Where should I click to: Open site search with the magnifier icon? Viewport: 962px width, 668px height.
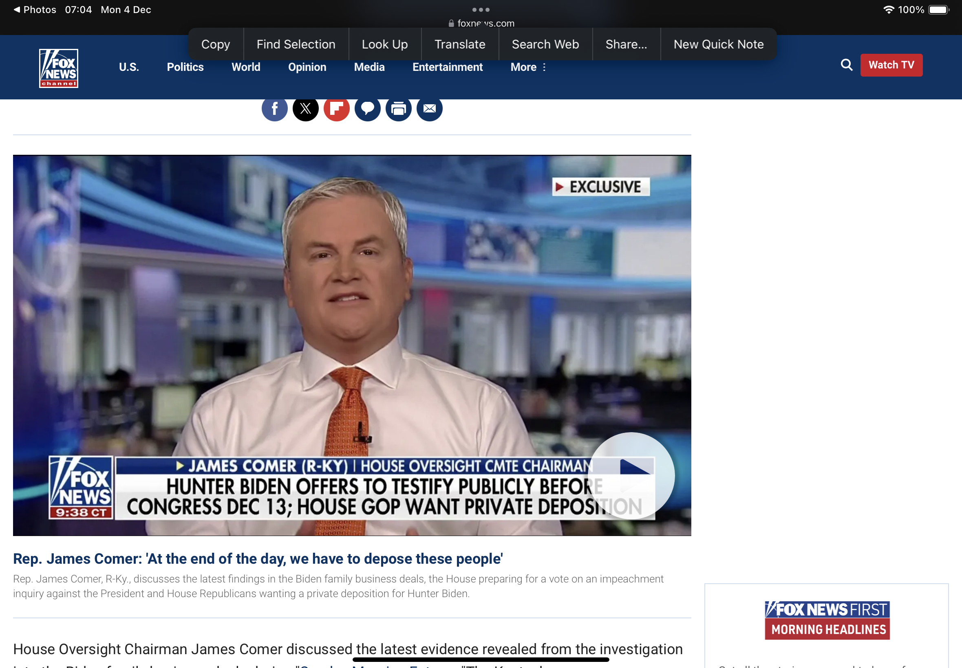tap(846, 65)
